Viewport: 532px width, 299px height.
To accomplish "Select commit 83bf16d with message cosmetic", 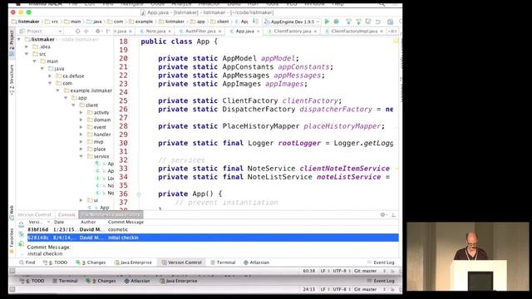I will (x=213, y=229).
